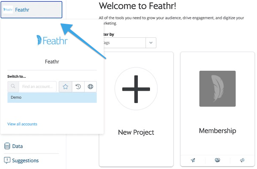Screen dimensions: 257x169
Task: Click the Find an account search field
Action: pyautogui.click(x=37, y=87)
